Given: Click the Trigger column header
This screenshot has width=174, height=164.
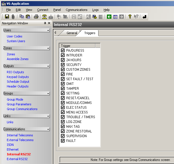Looking at the screenshot, I should [78, 46].
